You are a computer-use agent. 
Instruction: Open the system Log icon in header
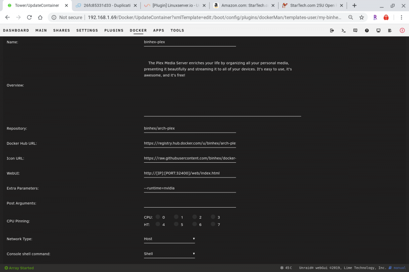click(390, 31)
